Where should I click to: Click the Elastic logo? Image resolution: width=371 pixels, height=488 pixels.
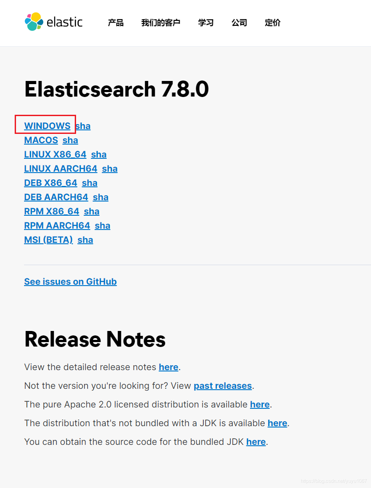tap(53, 22)
